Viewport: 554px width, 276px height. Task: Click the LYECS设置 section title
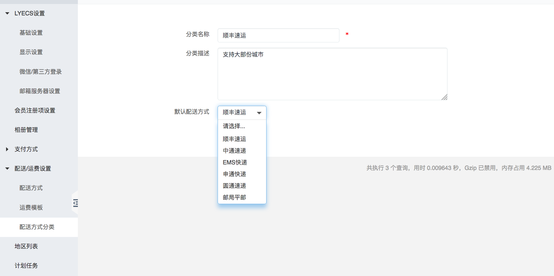click(x=30, y=13)
